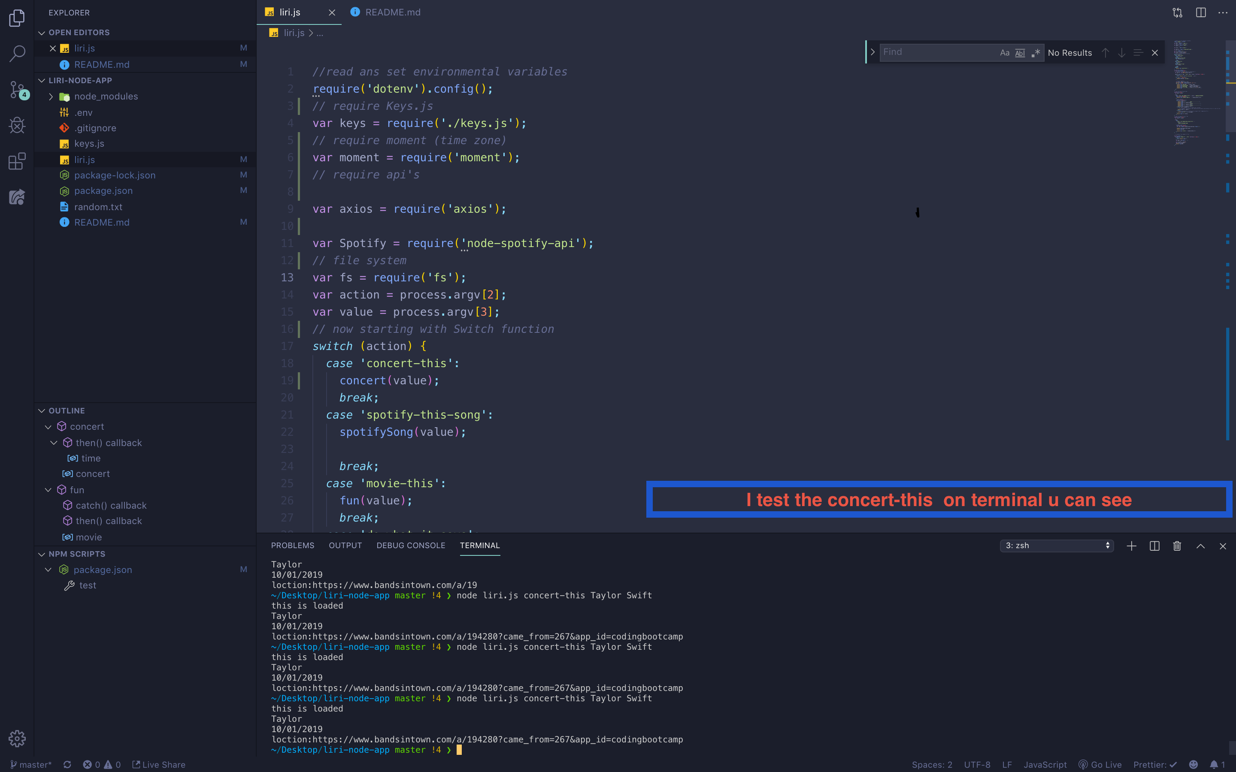Screen dimensions: 1236x772
Task: Click the split editor icon
Action: point(1201,13)
